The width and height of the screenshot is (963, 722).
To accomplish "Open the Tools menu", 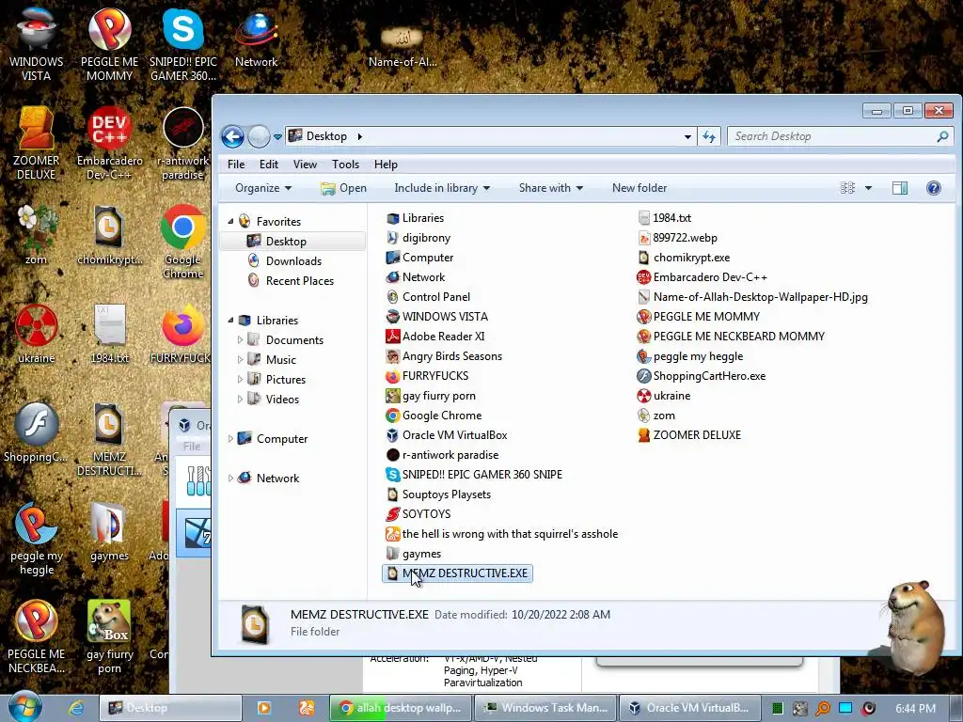I will click(345, 165).
